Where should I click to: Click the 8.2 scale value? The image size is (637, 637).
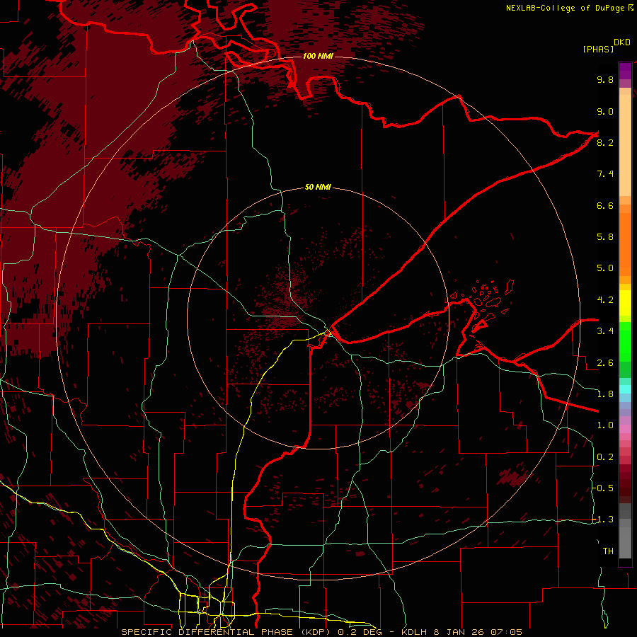point(605,142)
